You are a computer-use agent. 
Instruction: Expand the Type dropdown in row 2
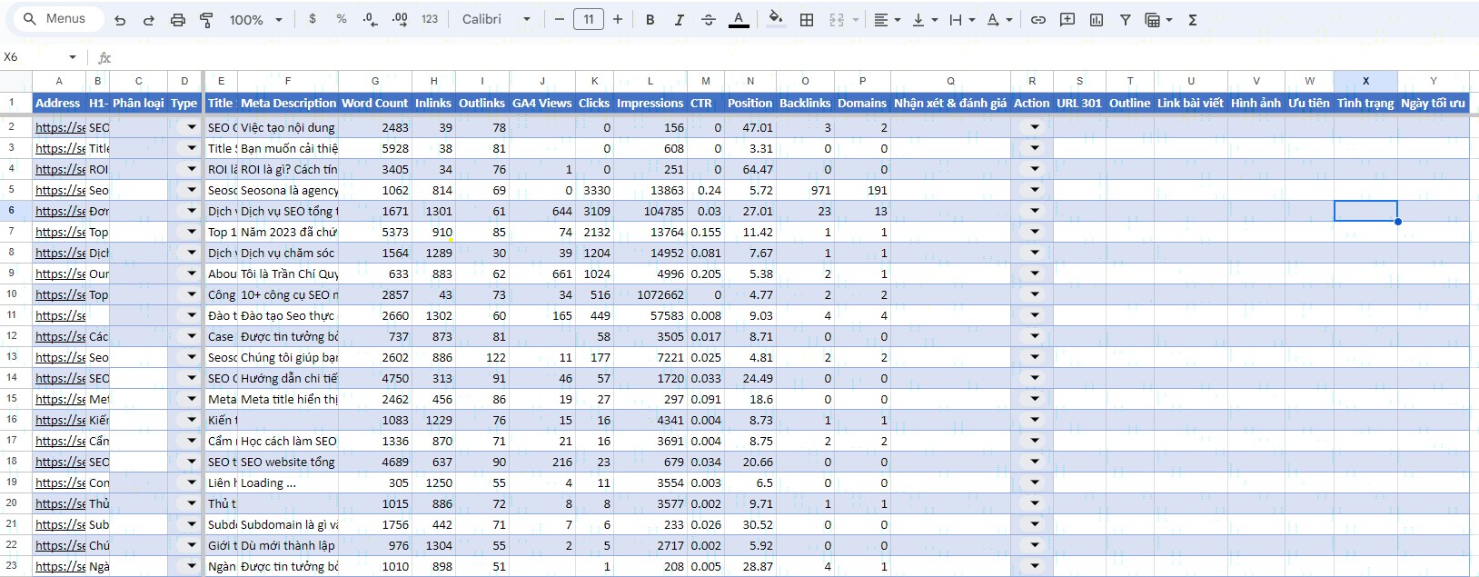click(191, 127)
